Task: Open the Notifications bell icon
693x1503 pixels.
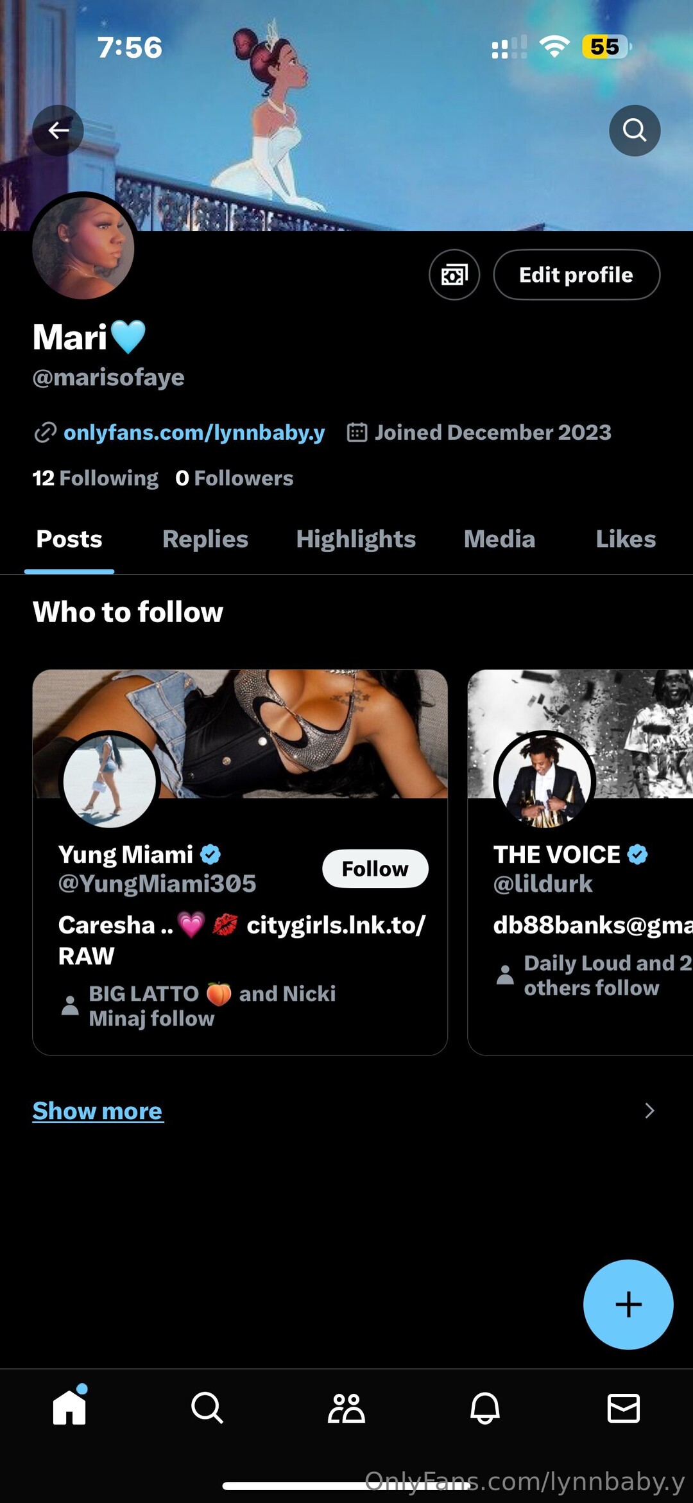Action: (485, 1407)
